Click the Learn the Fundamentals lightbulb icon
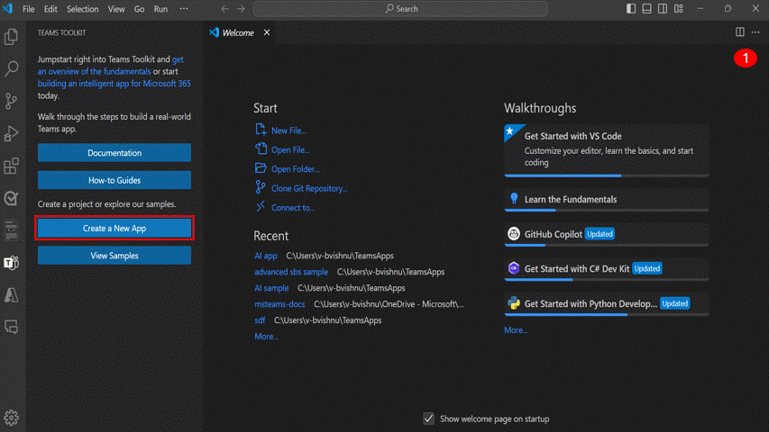This screenshot has width=769, height=432. coord(514,198)
